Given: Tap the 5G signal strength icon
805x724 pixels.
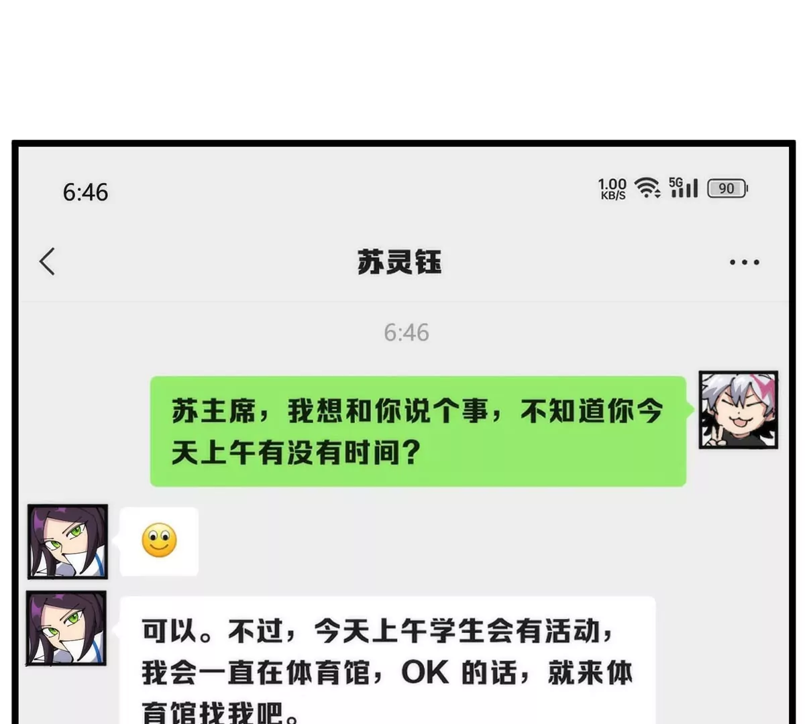Looking at the screenshot, I should pyautogui.click(x=683, y=188).
